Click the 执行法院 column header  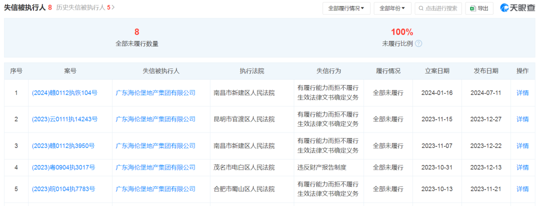[x=252, y=71]
